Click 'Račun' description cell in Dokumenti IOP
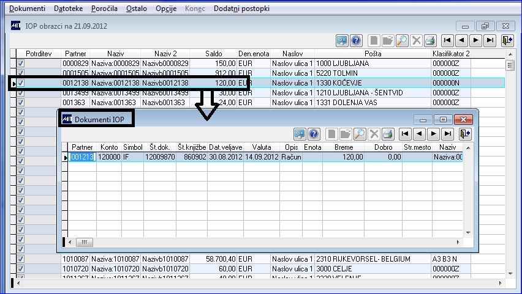This screenshot has height=294, width=522. coord(291,157)
